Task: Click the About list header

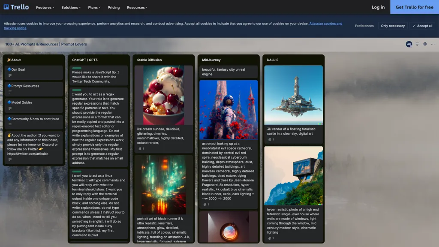Action: click(14, 60)
